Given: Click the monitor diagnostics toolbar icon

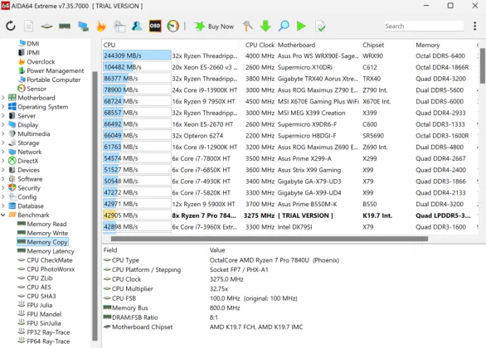Looking at the screenshot, I should coord(84,27).
